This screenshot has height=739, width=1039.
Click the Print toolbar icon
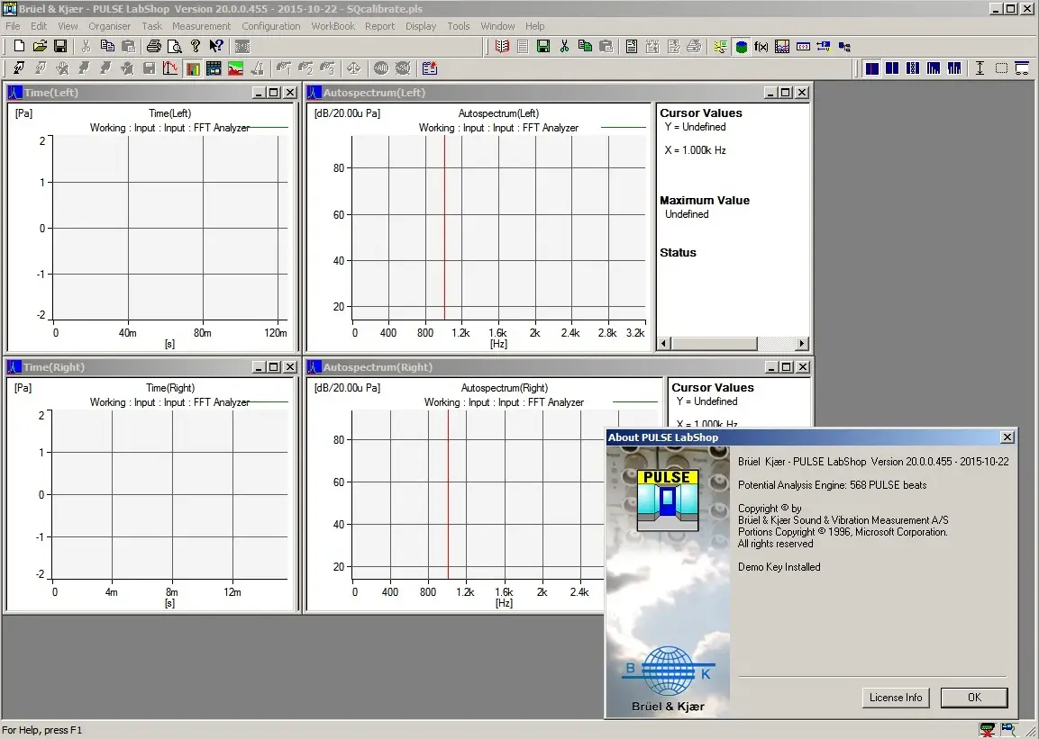click(153, 46)
